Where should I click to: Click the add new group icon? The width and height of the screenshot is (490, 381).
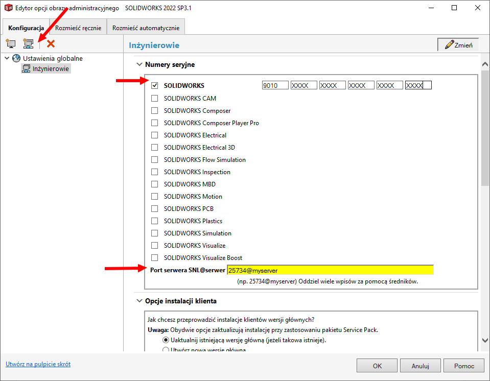coord(28,44)
